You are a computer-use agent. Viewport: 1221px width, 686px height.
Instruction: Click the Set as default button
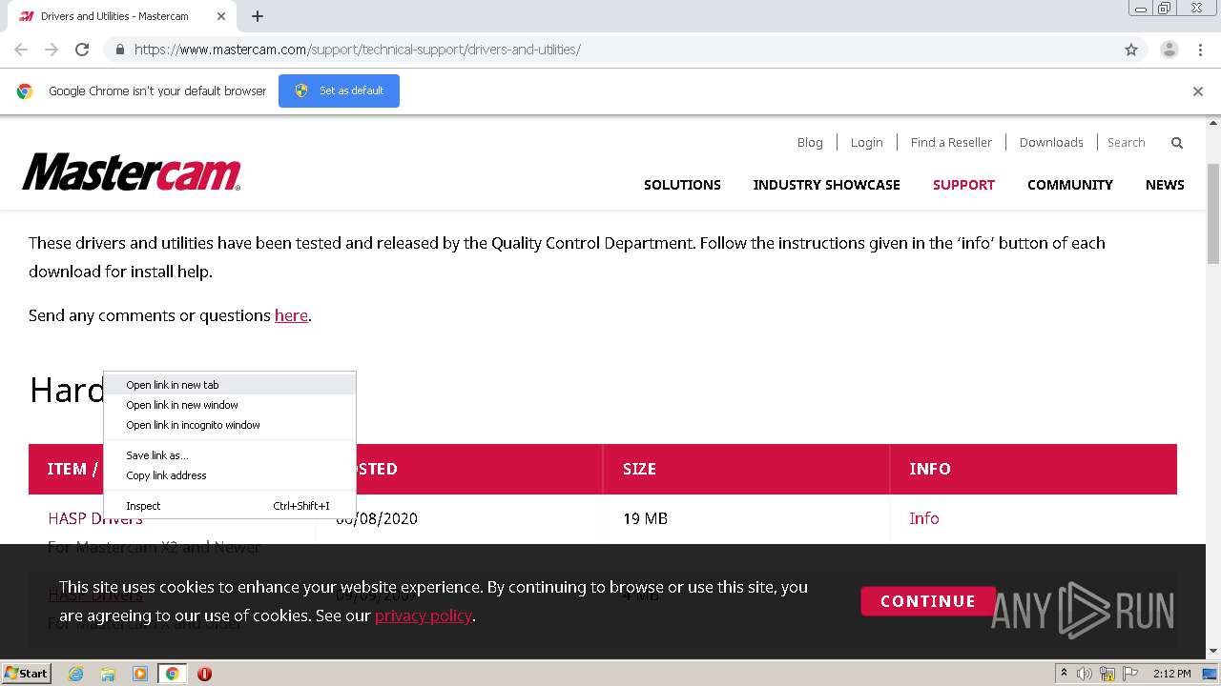pyautogui.click(x=339, y=91)
